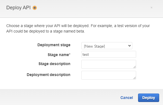Open the Deployment stage dropdown
This screenshot has width=163, height=105.
(x=107, y=46)
